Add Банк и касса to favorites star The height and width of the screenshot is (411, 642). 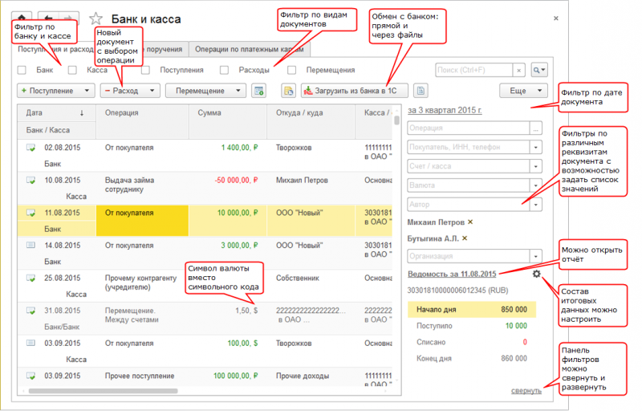[96, 19]
